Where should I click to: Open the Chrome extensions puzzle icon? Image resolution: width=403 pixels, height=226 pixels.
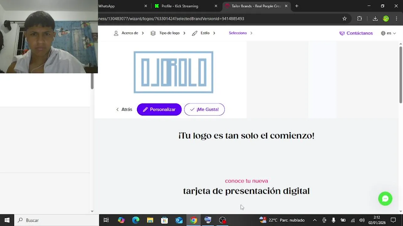(359, 19)
